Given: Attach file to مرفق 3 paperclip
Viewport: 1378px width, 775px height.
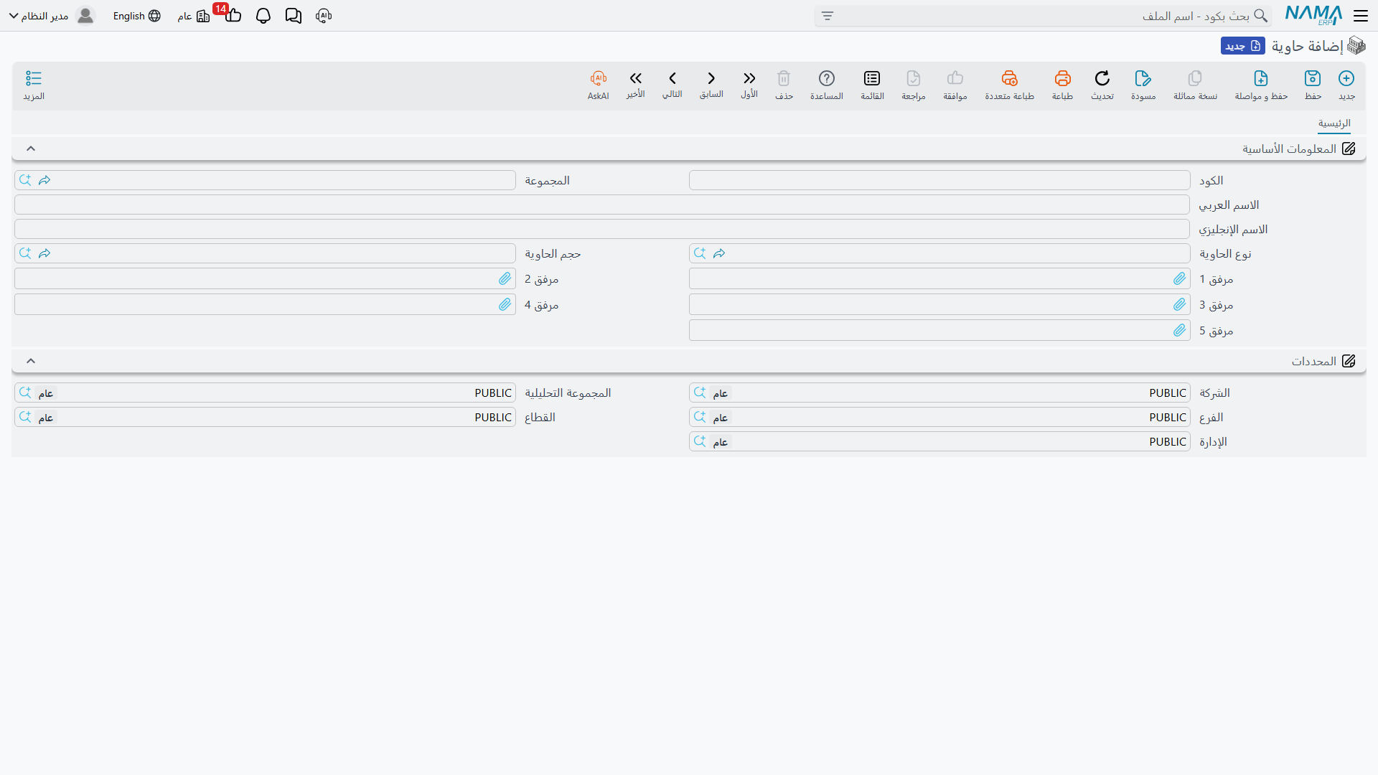Looking at the screenshot, I should [x=1180, y=304].
